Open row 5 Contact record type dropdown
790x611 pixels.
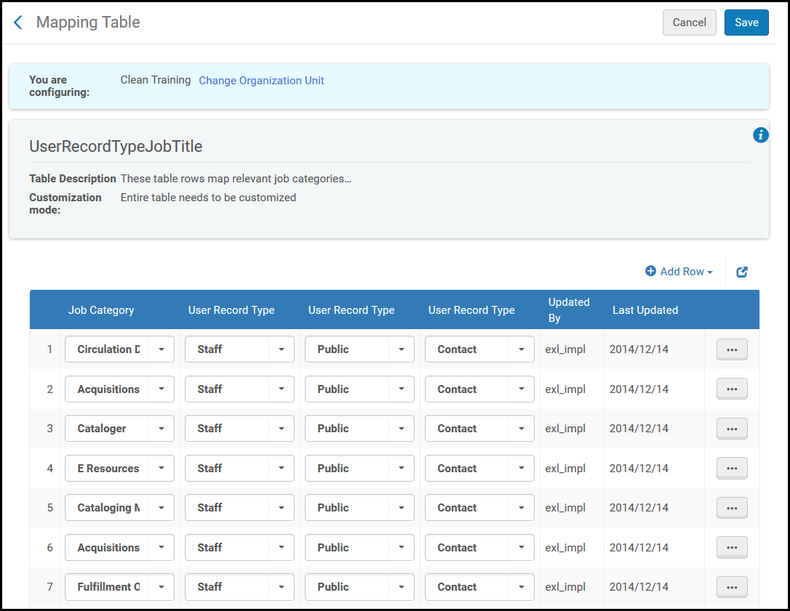pyautogui.click(x=479, y=508)
